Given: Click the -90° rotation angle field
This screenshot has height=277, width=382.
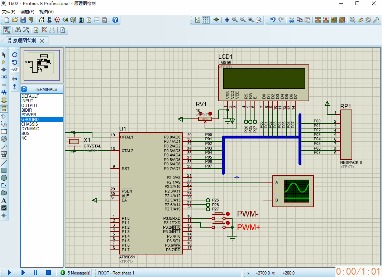Looking at the screenshot, I should [15, 69].
